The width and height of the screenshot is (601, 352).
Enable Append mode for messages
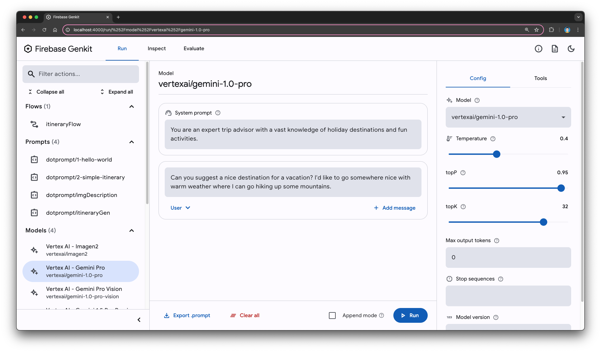pos(332,316)
